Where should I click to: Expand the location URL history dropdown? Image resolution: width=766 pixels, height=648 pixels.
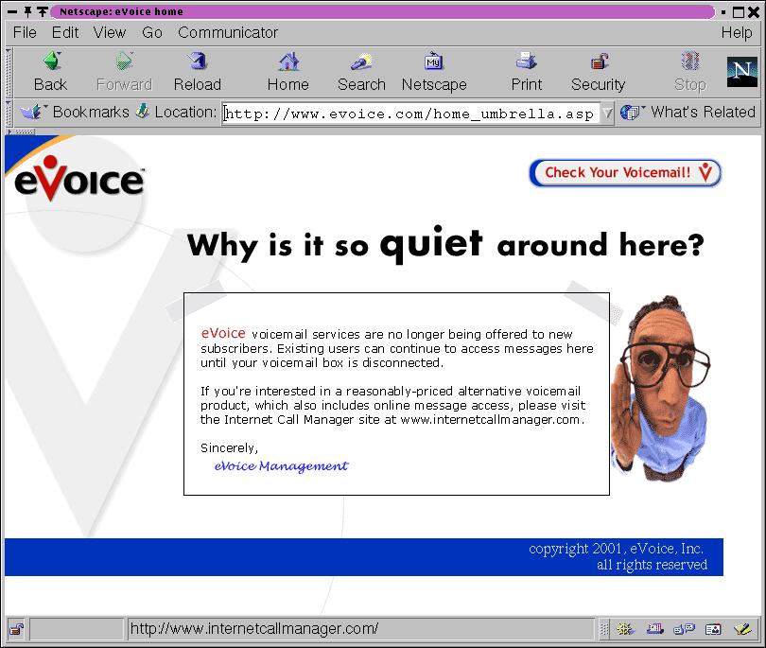(607, 114)
